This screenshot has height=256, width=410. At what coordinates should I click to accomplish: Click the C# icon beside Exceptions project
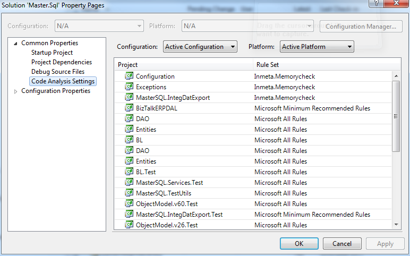[129, 87]
